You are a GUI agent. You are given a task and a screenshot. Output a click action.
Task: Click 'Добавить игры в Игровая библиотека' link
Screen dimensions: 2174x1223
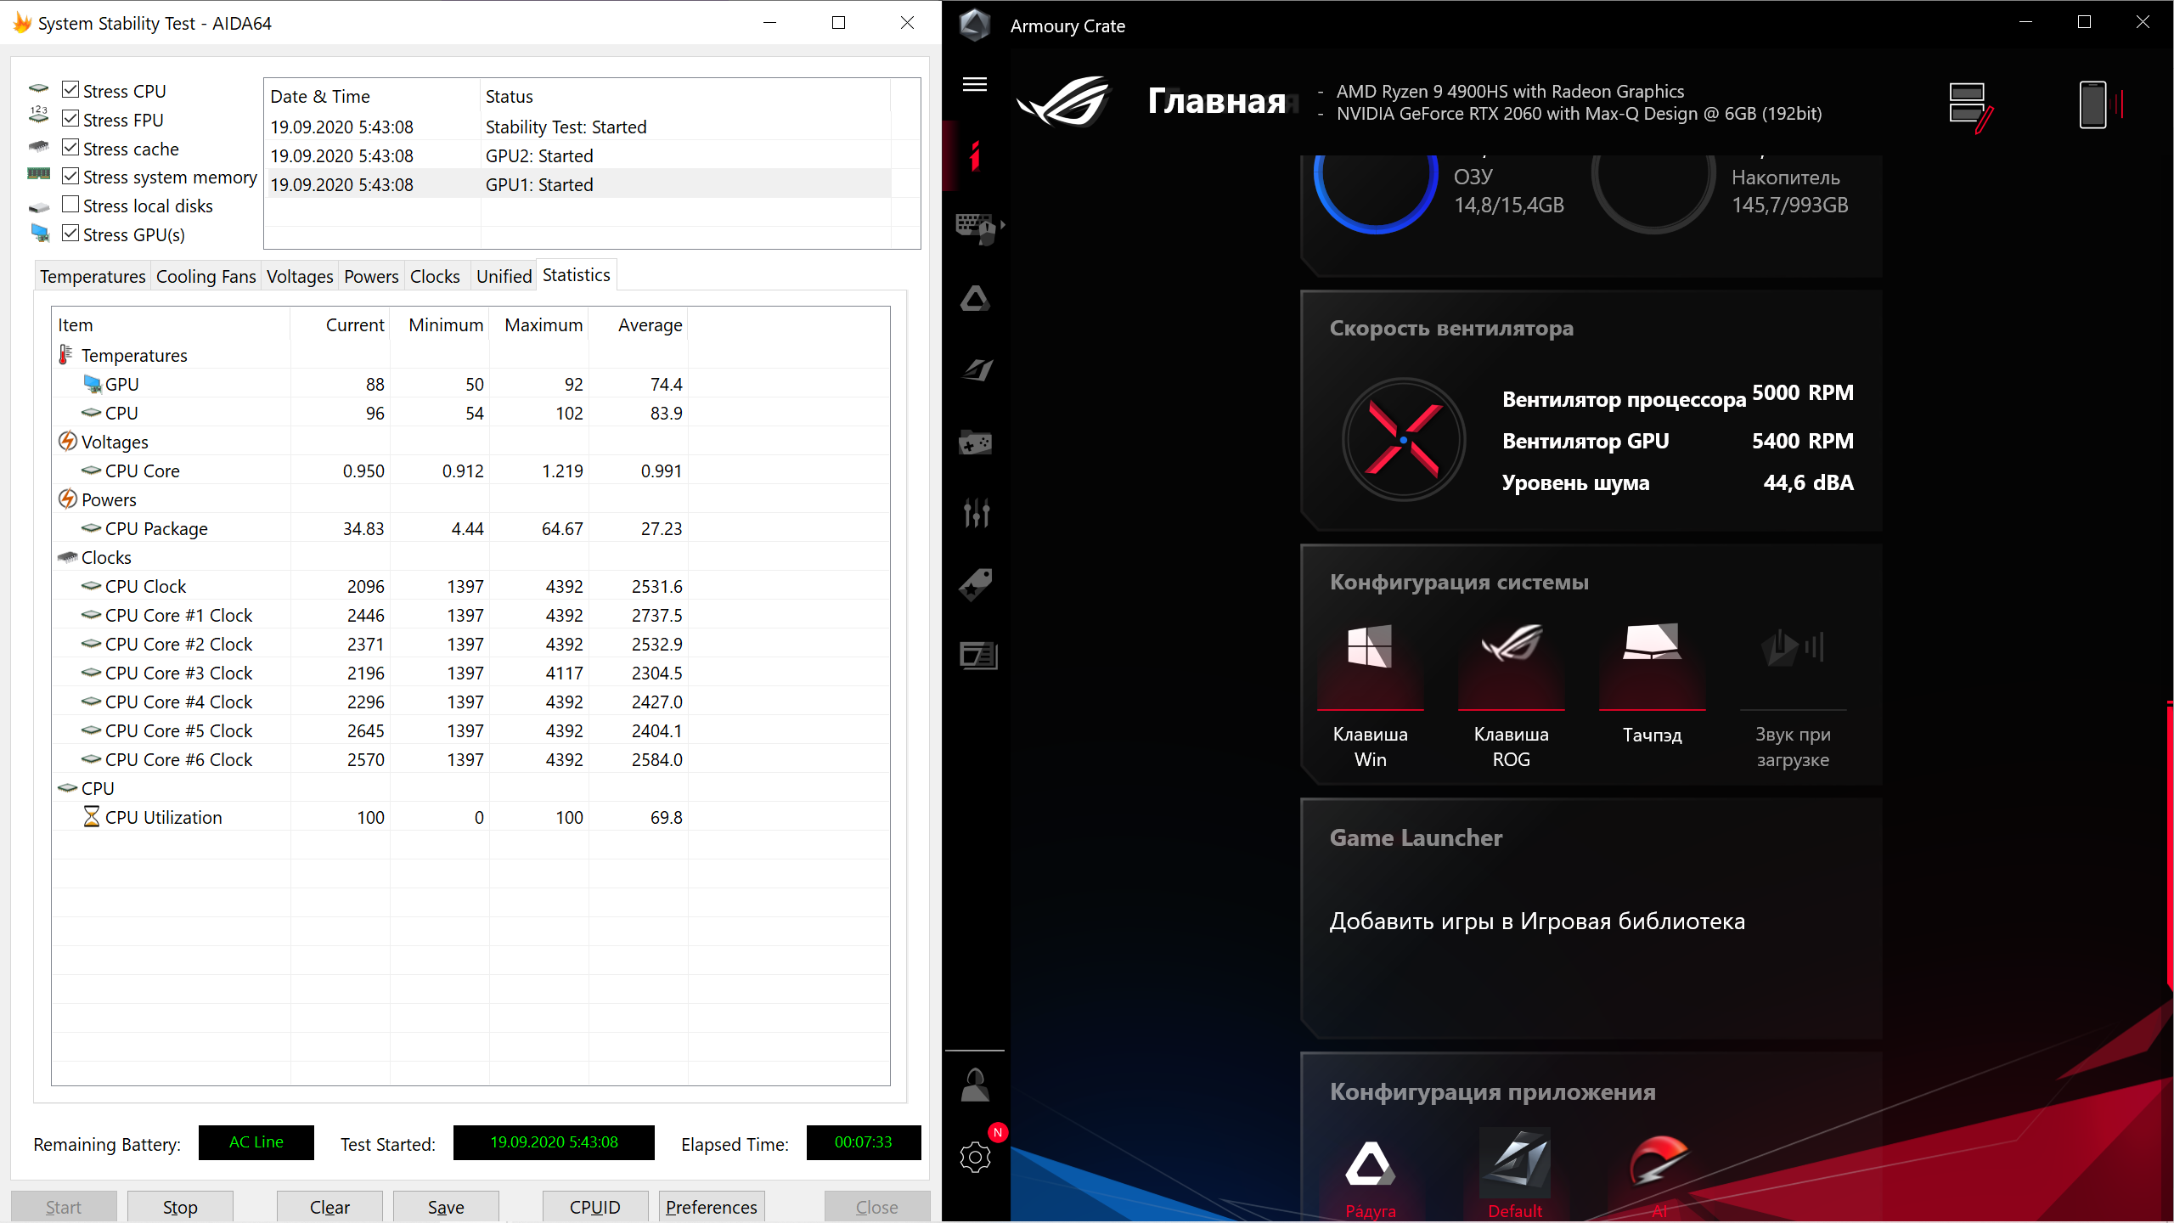point(1537,921)
